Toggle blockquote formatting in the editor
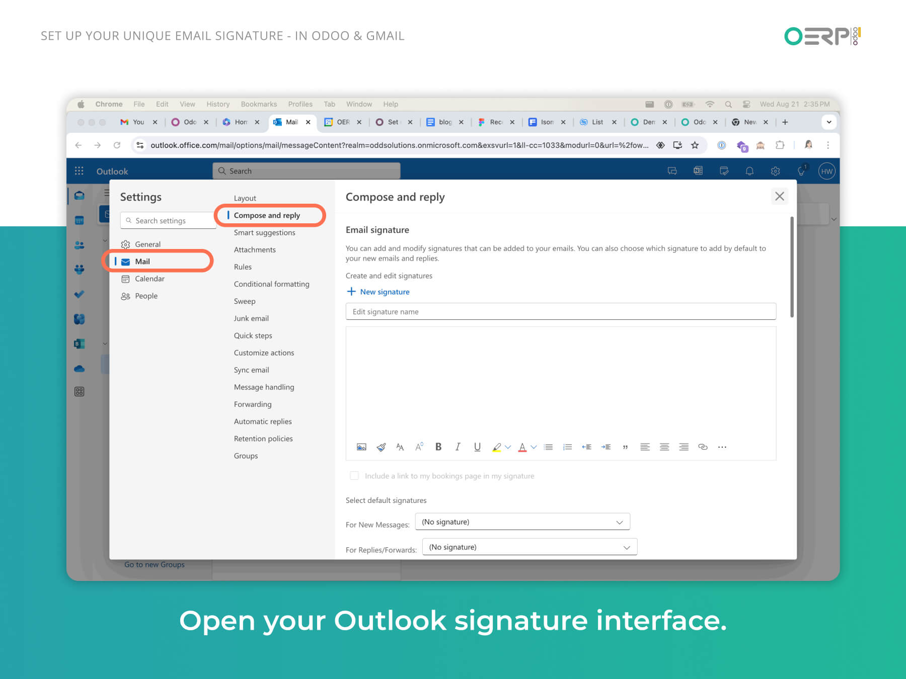The image size is (906, 679). tap(625, 447)
